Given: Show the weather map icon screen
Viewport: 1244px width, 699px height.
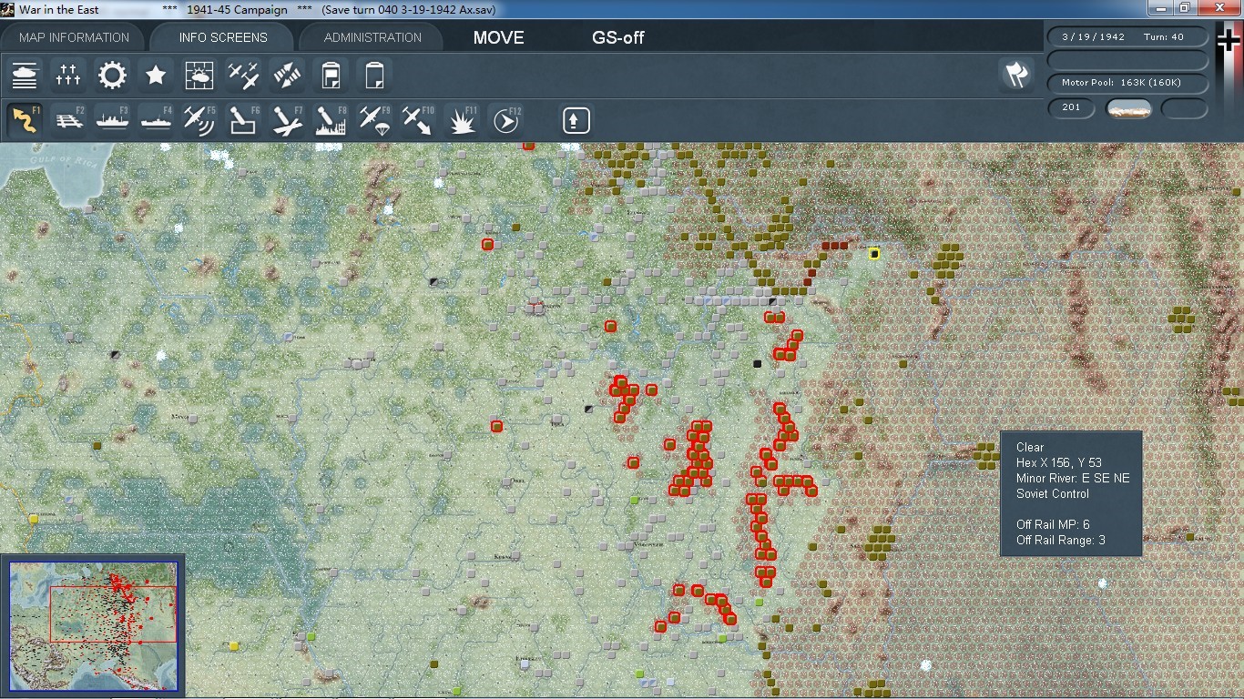Looking at the screenshot, I should coord(199,76).
